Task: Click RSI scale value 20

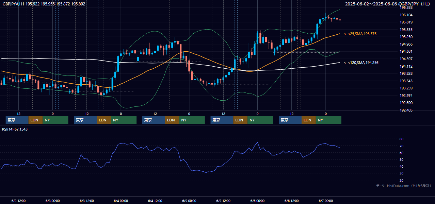Action: click(402, 180)
